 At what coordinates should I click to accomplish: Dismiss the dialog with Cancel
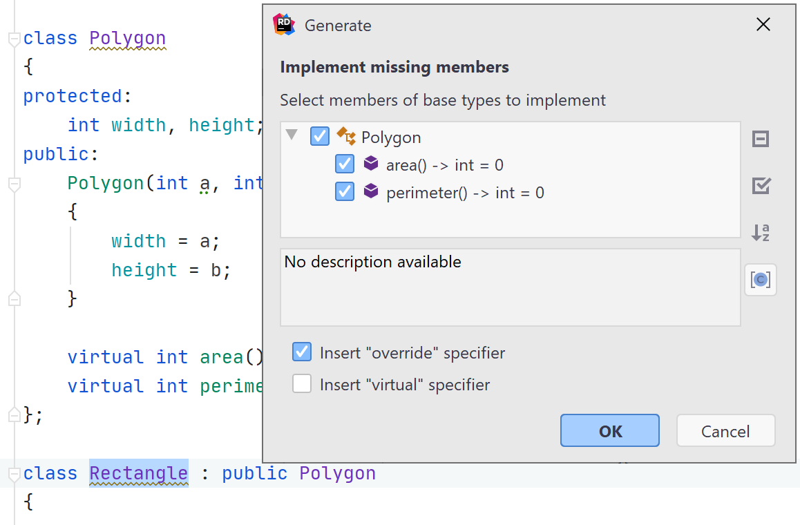[x=725, y=430]
